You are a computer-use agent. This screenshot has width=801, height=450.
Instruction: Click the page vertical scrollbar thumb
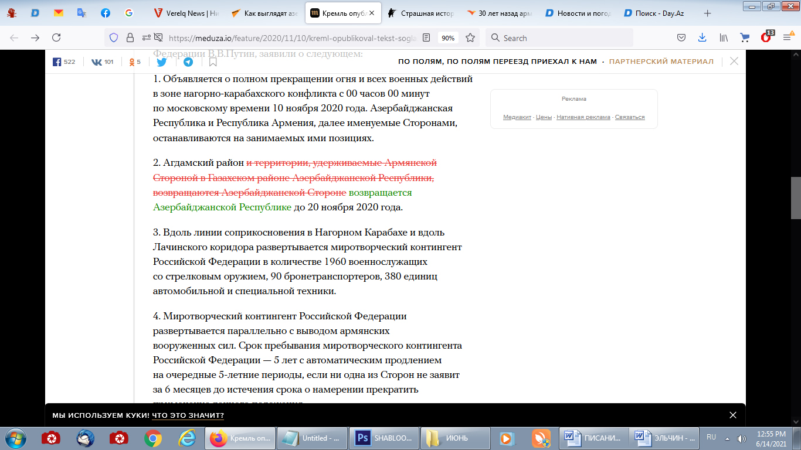tap(796, 198)
